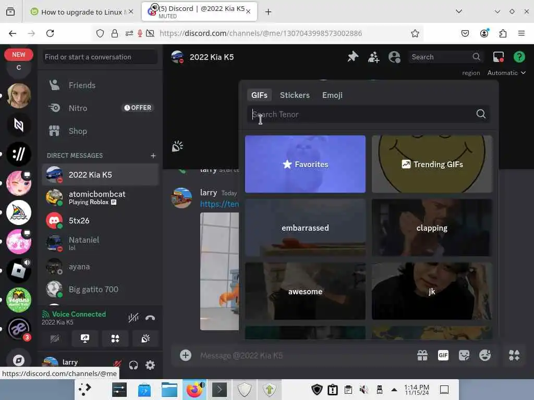Start an activity in voice panel
This screenshot has height=400, width=534.
[115, 339]
